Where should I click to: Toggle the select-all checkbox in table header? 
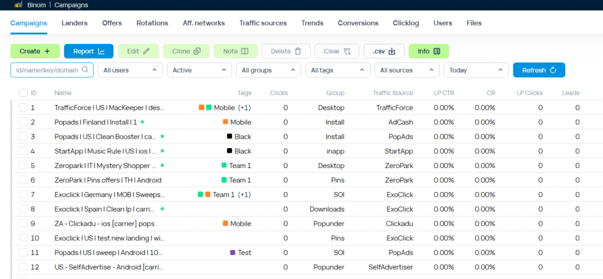(23, 93)
